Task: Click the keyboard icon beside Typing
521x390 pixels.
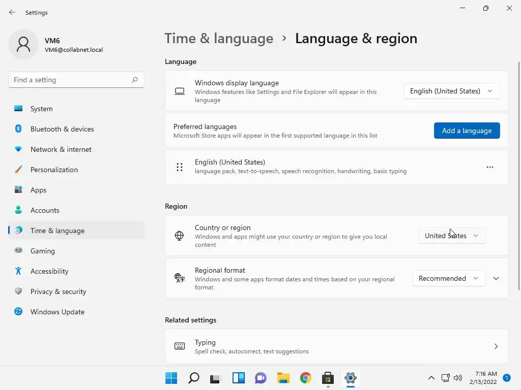Action: [x=180, y=346]
